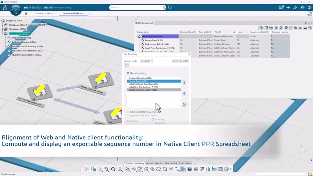Click the undo arrow in PPR Spreadsheet toolbar
The image size is (313, 176).
click(x=310, y=28)
